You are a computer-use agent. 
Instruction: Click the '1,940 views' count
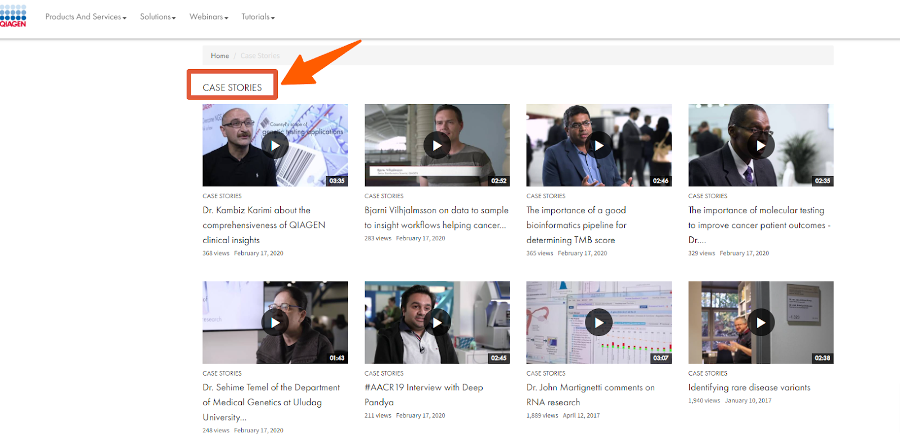[x=704, y=401]
